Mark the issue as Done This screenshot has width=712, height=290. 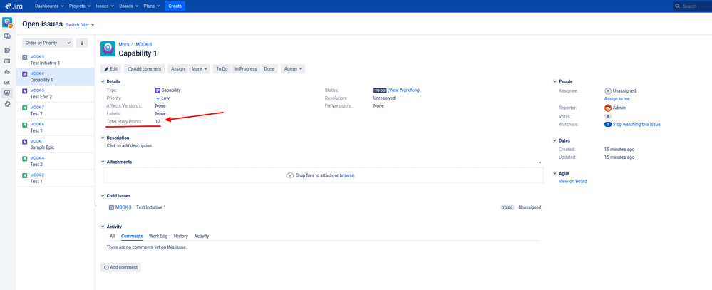[269, 69]
